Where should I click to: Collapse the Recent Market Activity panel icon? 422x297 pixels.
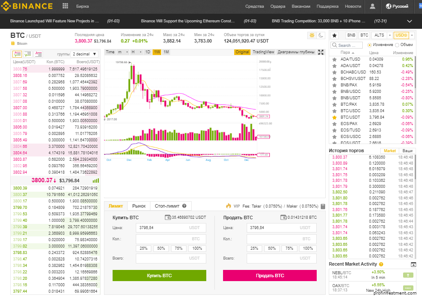(413, 264)
